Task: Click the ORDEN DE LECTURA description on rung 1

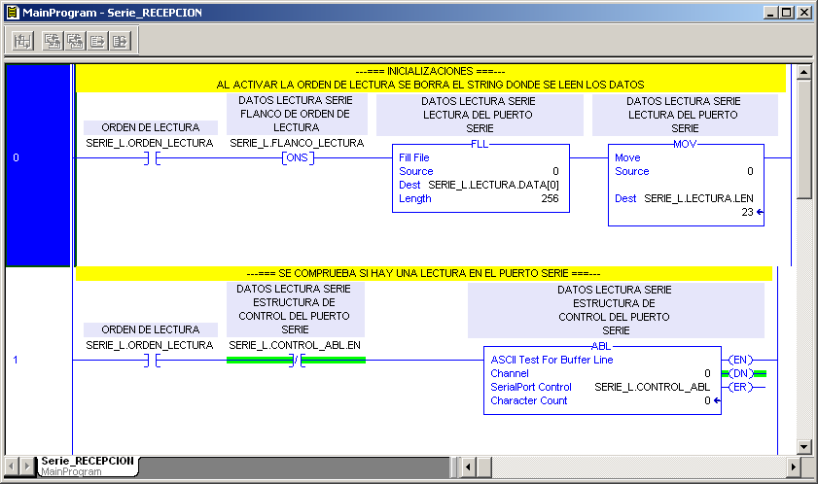Action: pyautogui.click(x=151, y=329)
